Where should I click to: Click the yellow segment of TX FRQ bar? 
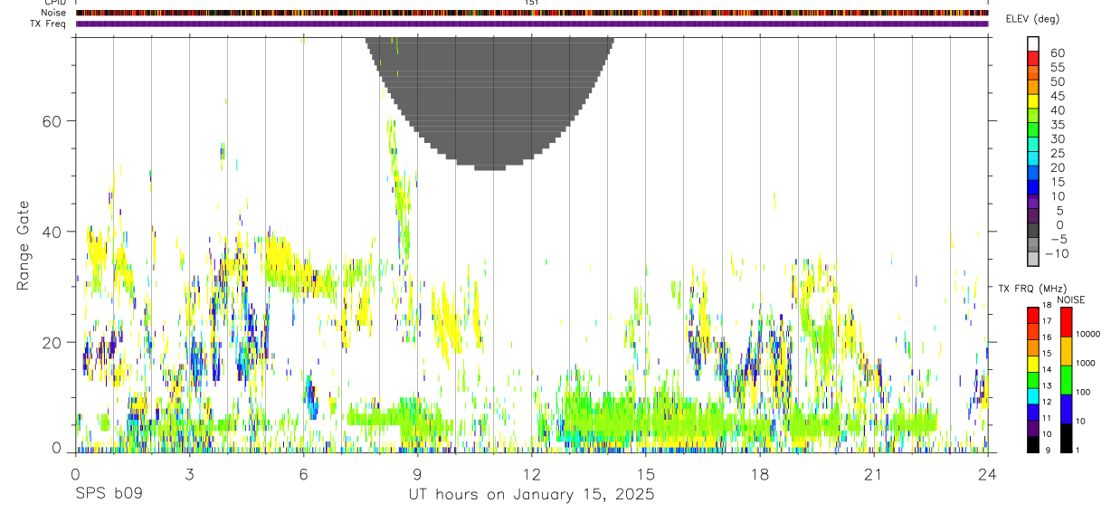[x=1033, y=363]
